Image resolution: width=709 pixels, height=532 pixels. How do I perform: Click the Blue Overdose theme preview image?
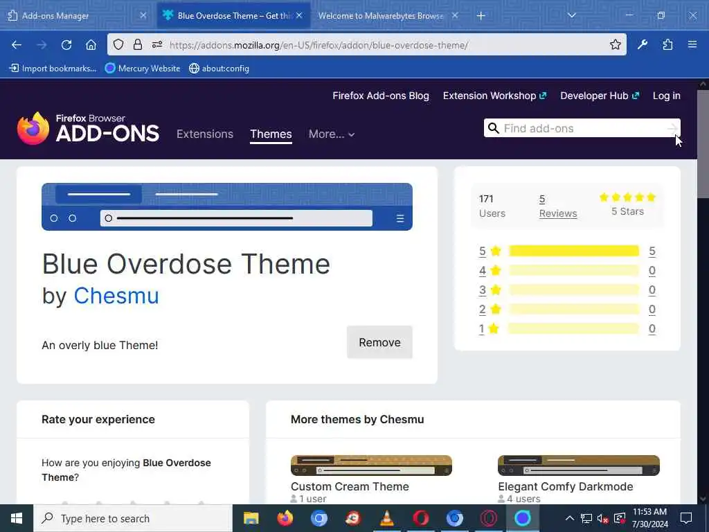227,206
